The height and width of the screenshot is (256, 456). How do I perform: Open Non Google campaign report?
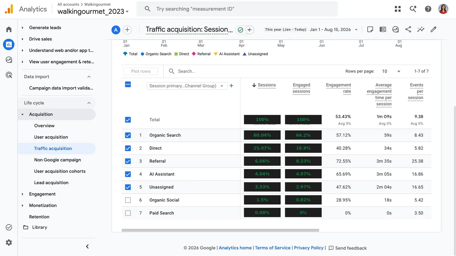point(58,160)
